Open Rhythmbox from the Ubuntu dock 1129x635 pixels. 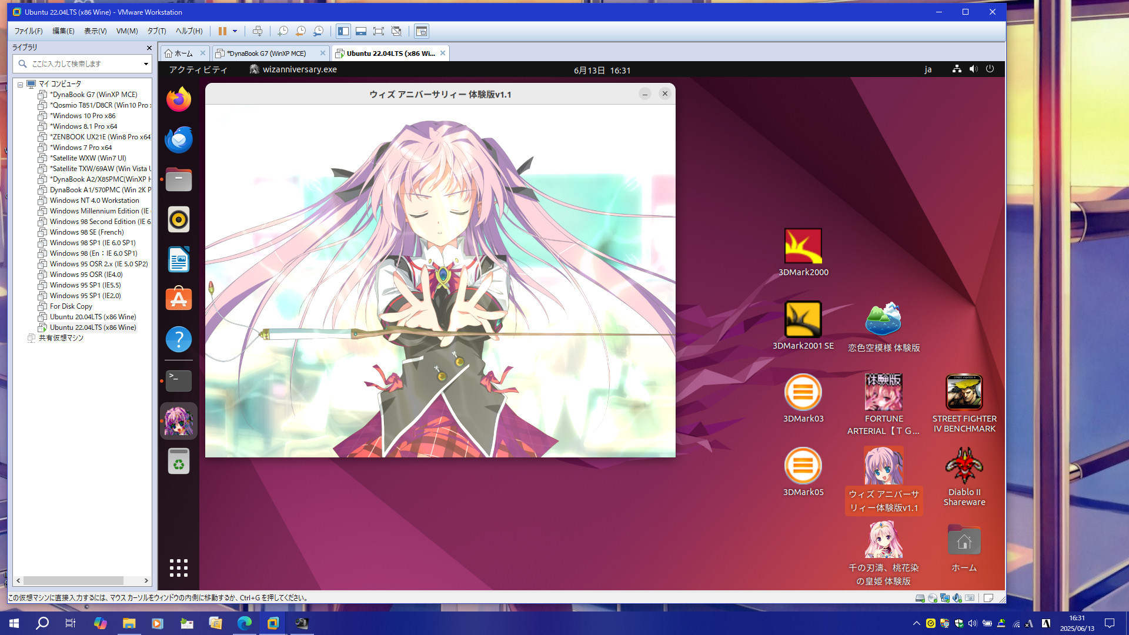(x=179, y=219)
